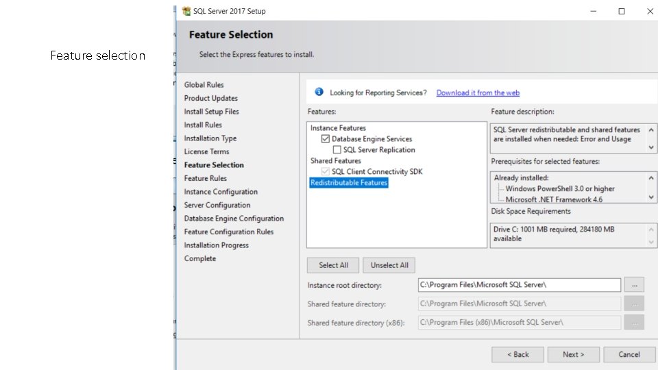Select Installation Type step
The image size is (658, 370).
point(210,138)
